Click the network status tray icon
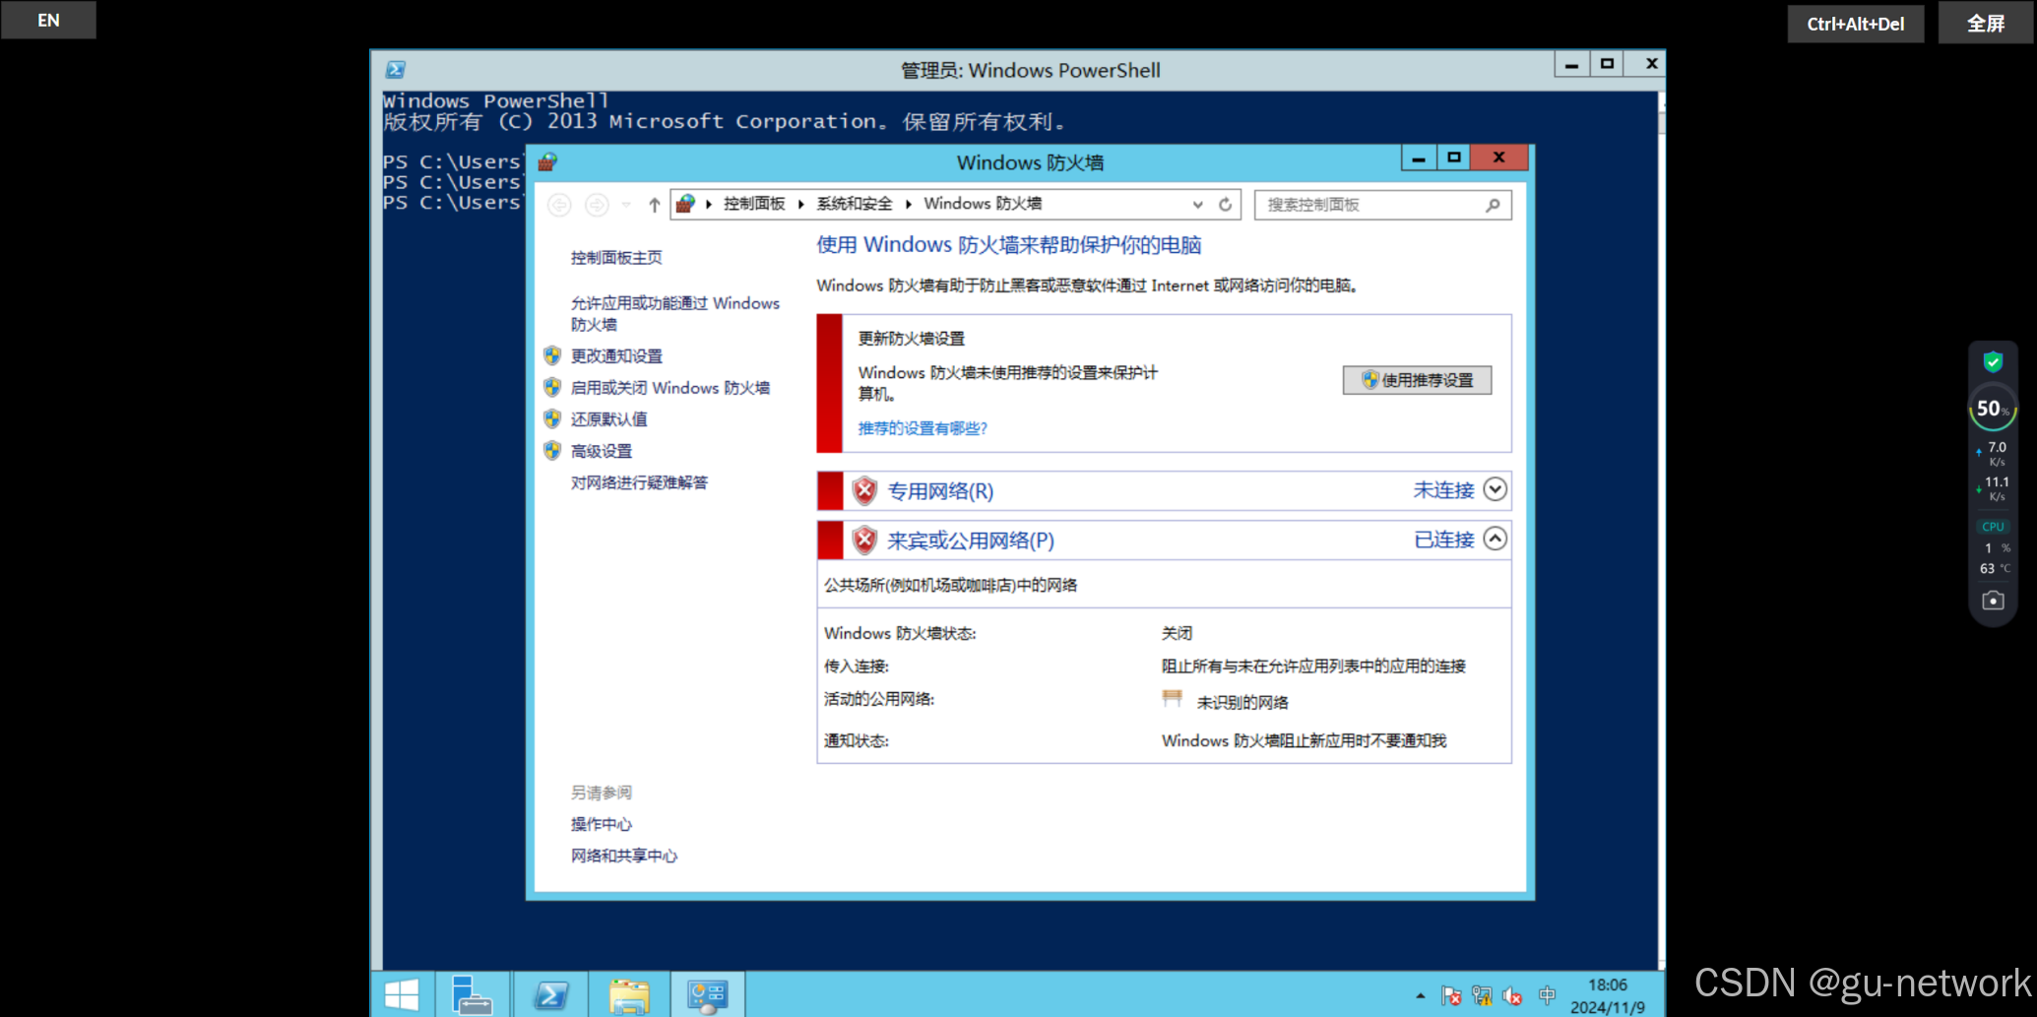2037x1017 pixels. click(1482, 996)
